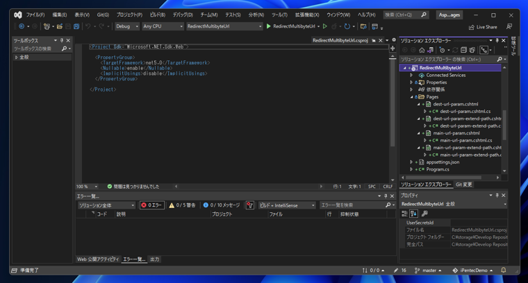Click the error list clear filter icon

click(249, 205)
